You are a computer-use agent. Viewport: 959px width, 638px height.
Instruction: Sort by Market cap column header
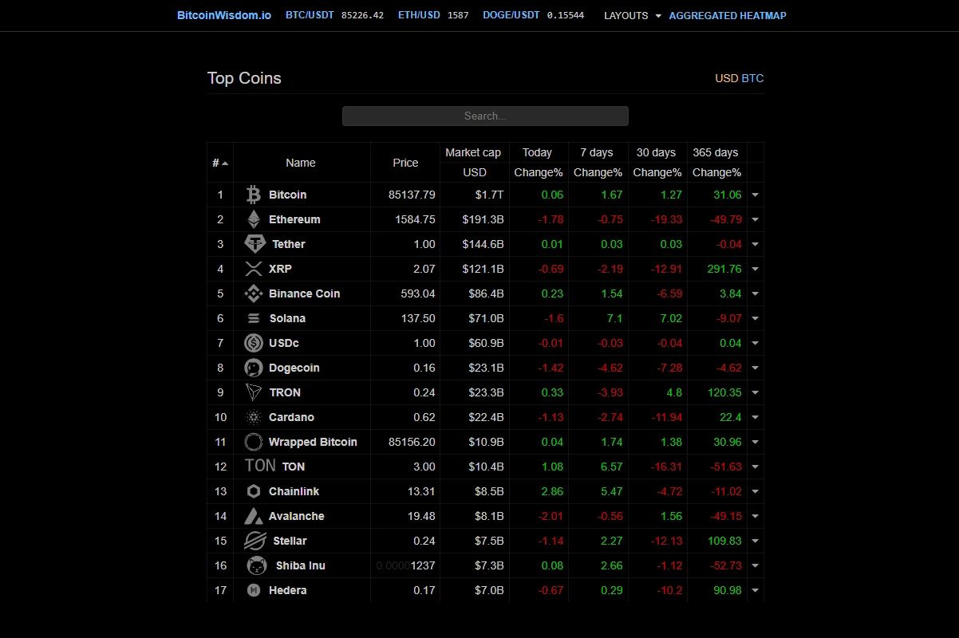pos(474,152)
